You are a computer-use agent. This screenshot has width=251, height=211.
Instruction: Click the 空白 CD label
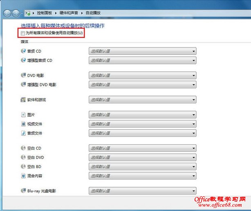[x=34, y=148]
